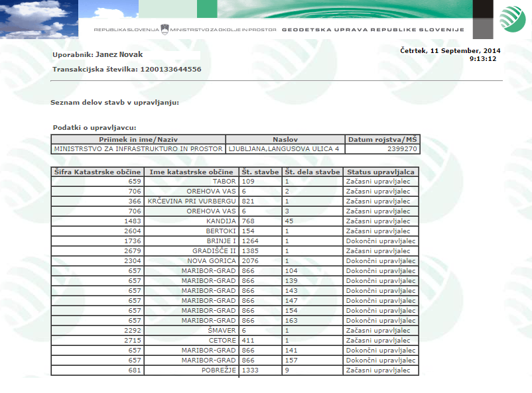Image resolution: width=532 pixels, height=393 pixels.
Task: Click the 'Naslov' column header
Action: [x=285, y=139]
